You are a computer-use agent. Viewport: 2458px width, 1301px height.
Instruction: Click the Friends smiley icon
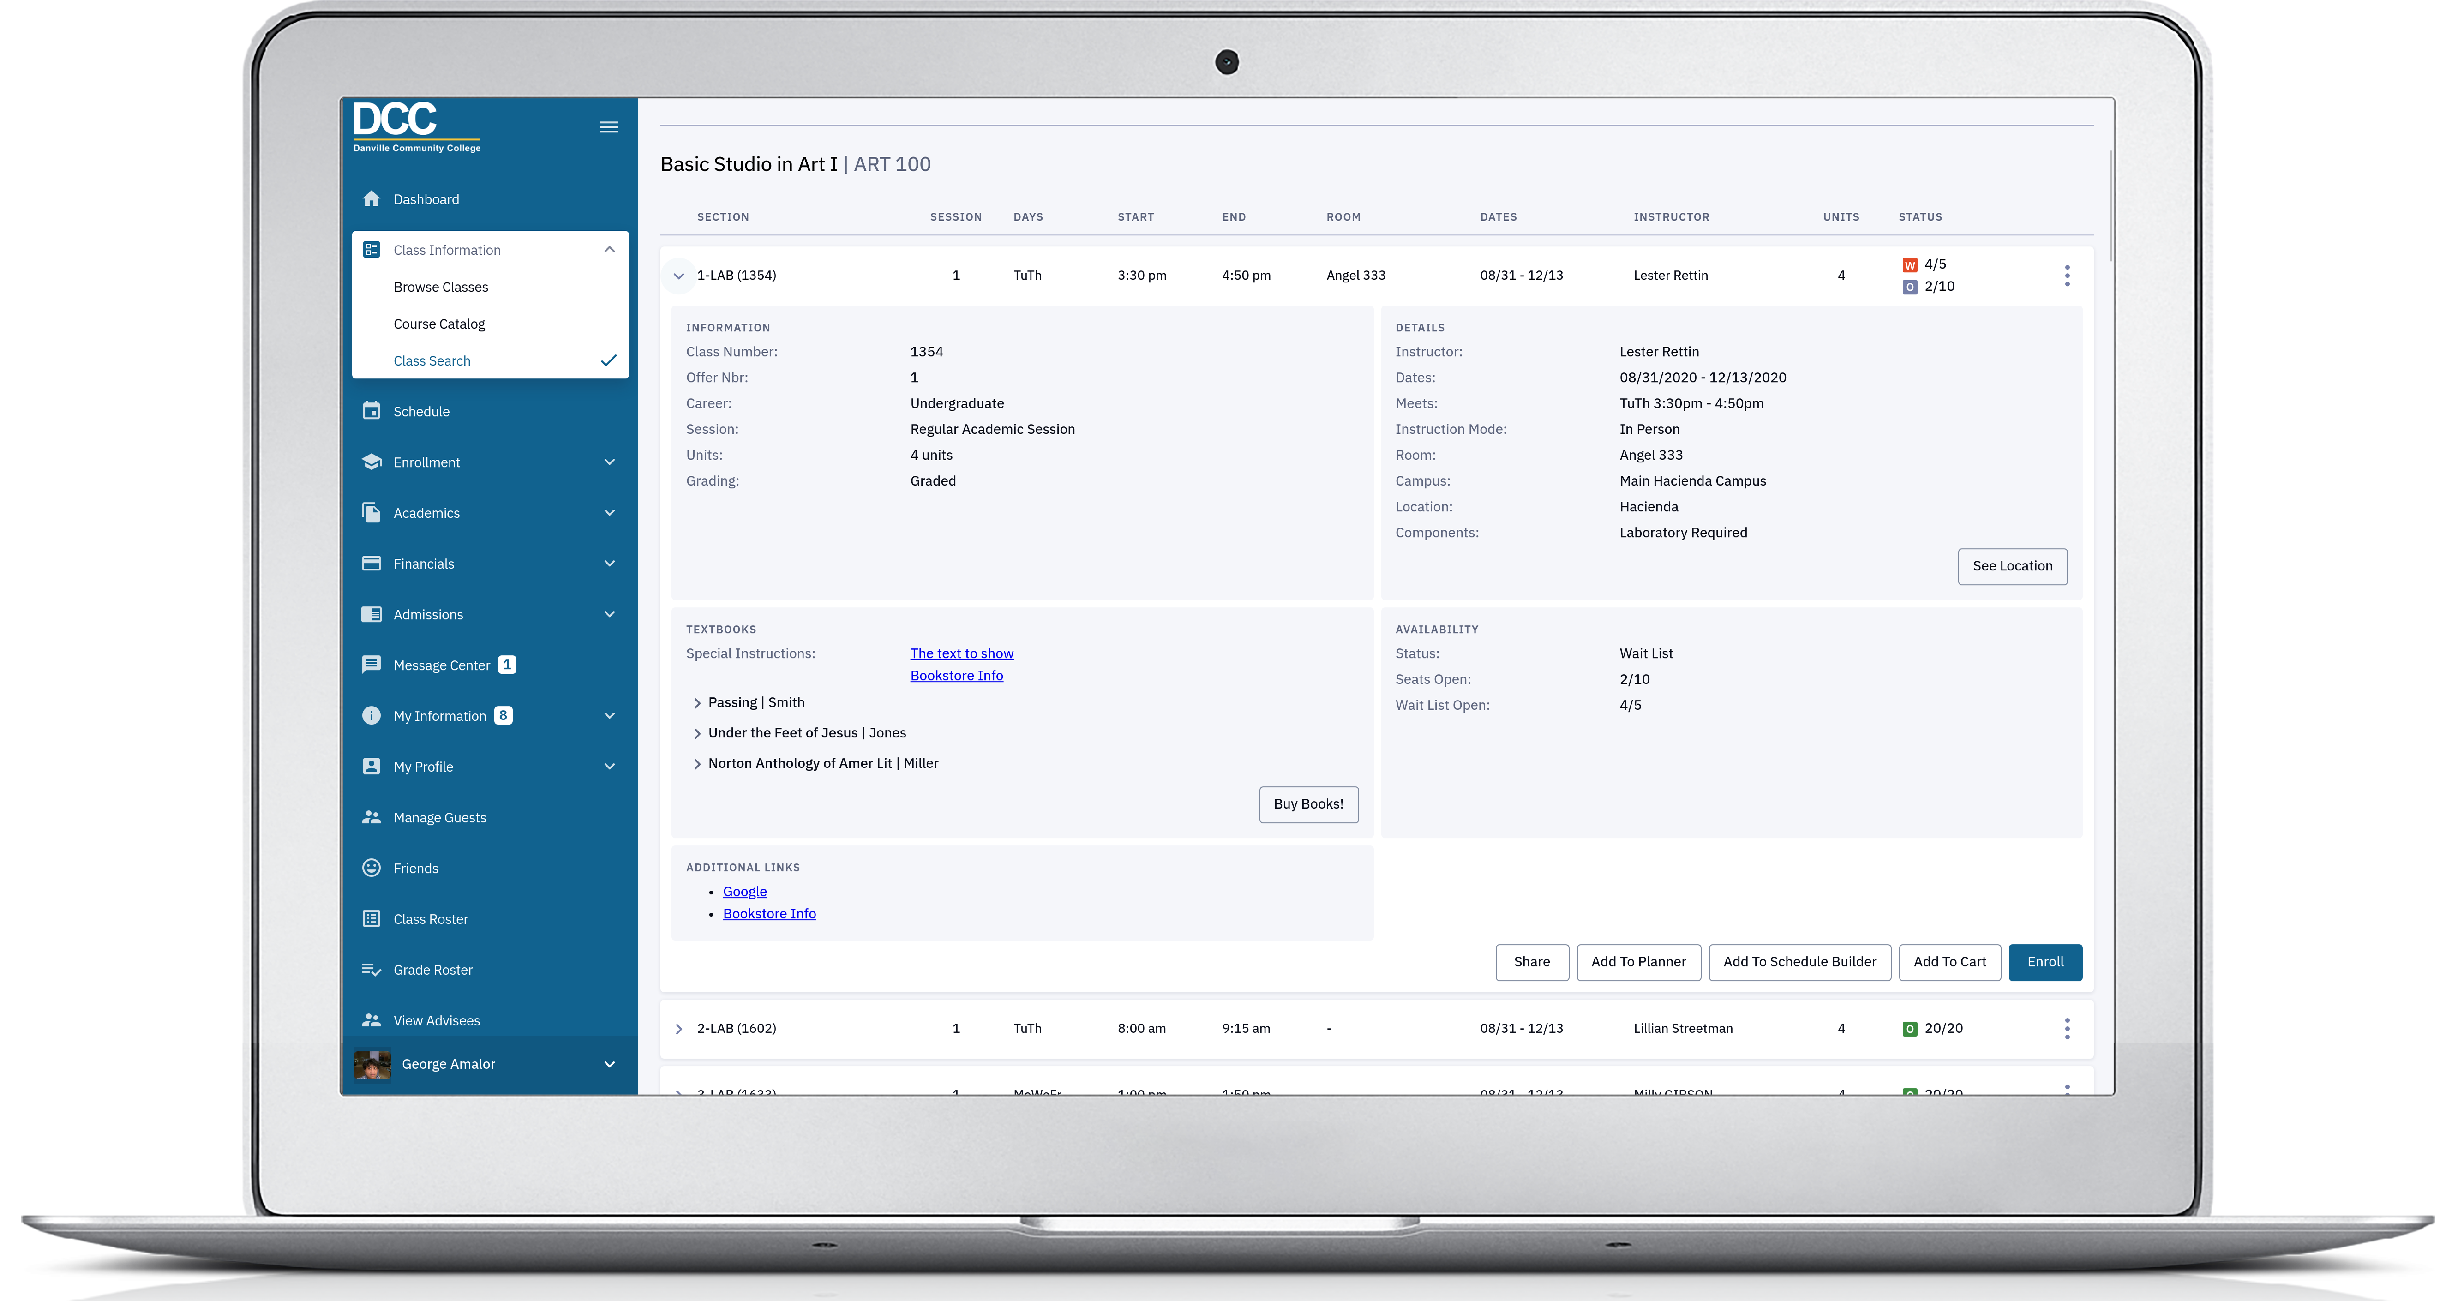[371, 868]
